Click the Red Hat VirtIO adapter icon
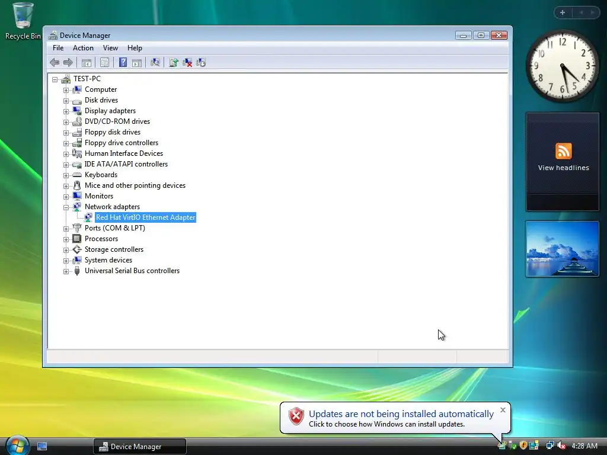 point(88,217)
